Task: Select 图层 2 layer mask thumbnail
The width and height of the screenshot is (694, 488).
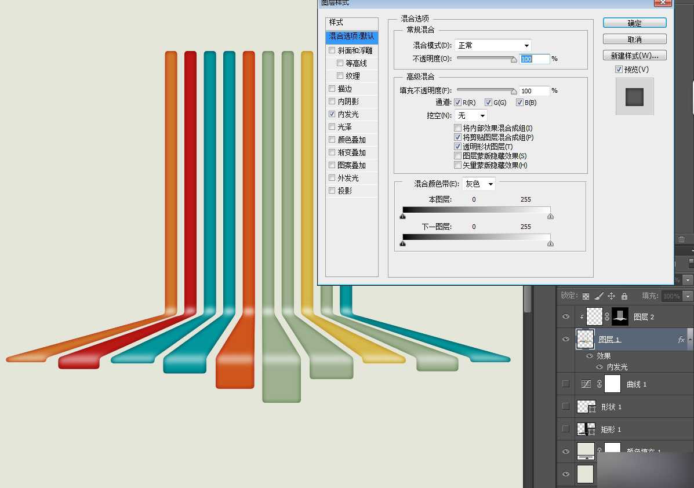Action: coord(620,316)
